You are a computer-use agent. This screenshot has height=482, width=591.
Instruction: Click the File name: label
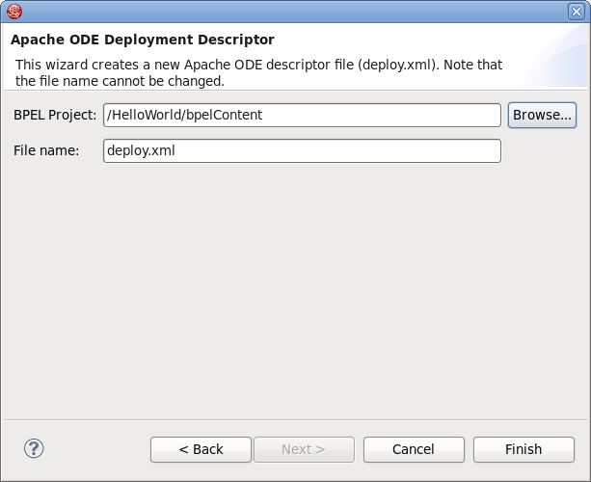[x=46, y=150]
